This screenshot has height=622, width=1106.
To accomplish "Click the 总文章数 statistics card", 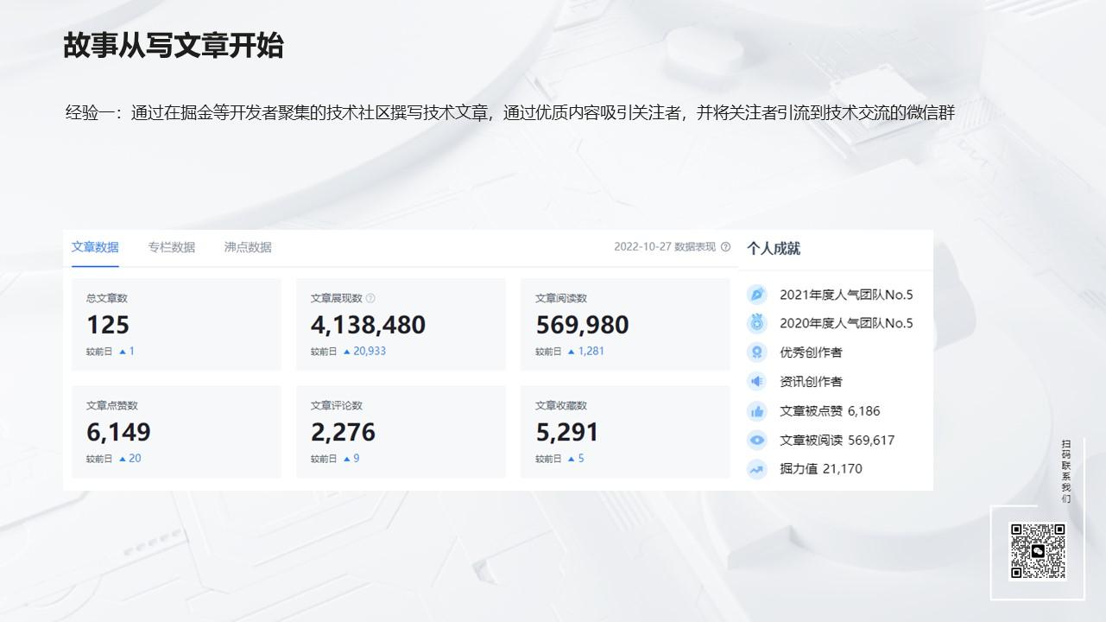I will click(176, 323).
